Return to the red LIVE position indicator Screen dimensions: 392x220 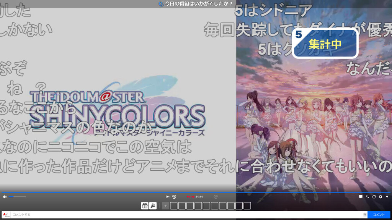click(191, 197)
